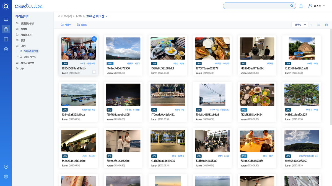
Task: Open the 등록일 sort dropdown
Action: point(300,25)
